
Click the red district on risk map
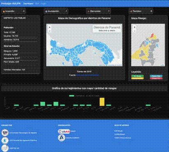pos(153,35)
